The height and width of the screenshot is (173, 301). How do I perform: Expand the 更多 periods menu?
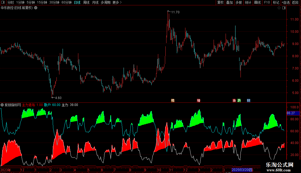tap(117, 2)
